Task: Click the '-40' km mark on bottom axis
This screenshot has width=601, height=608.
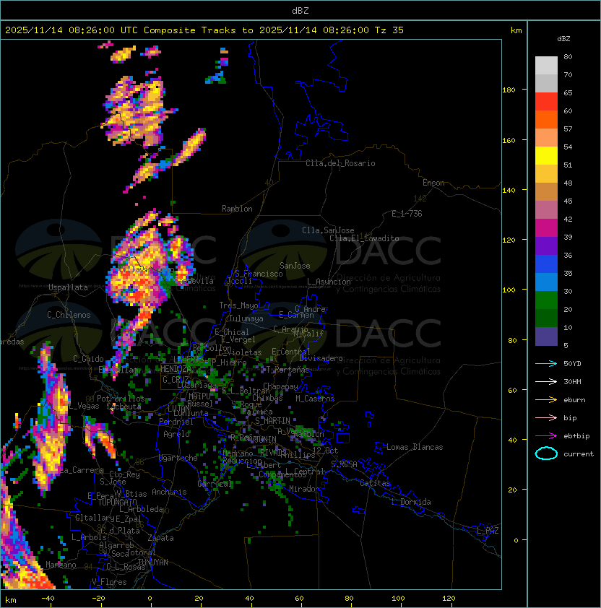Action: [48, 599]
